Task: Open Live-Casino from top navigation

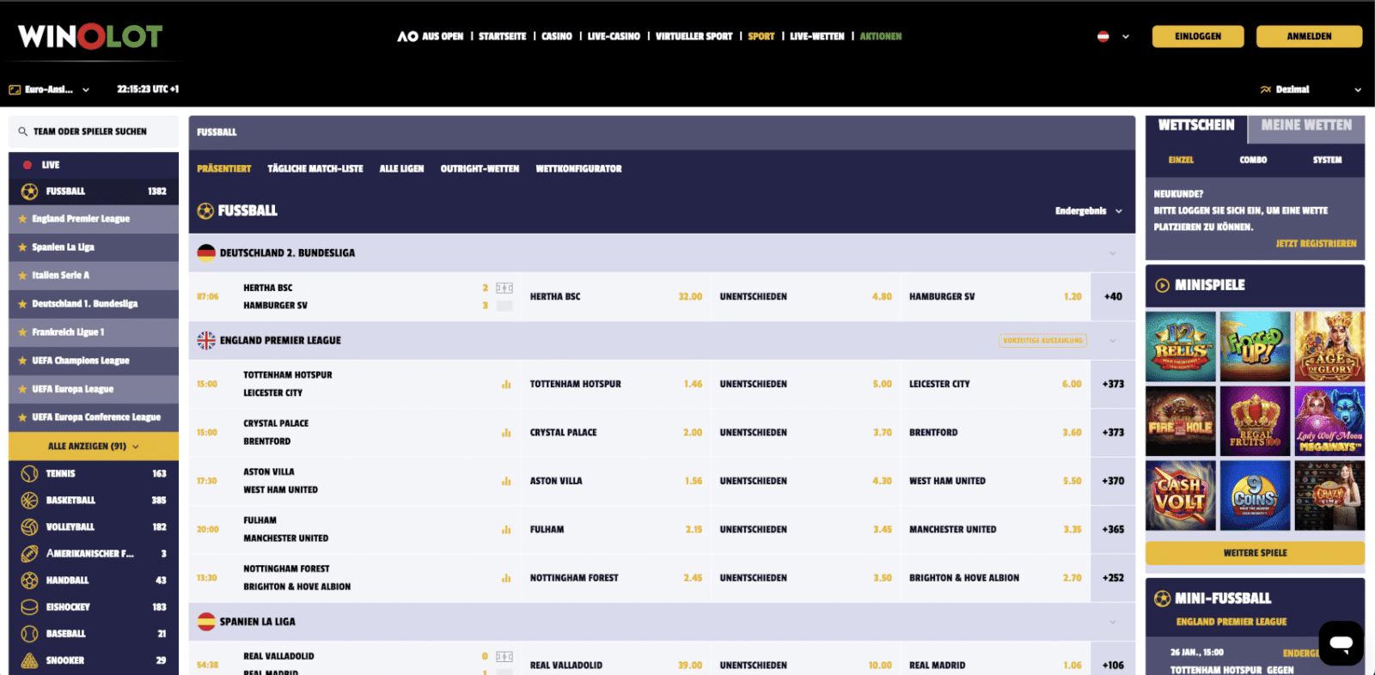Action: tap(613, 37)
